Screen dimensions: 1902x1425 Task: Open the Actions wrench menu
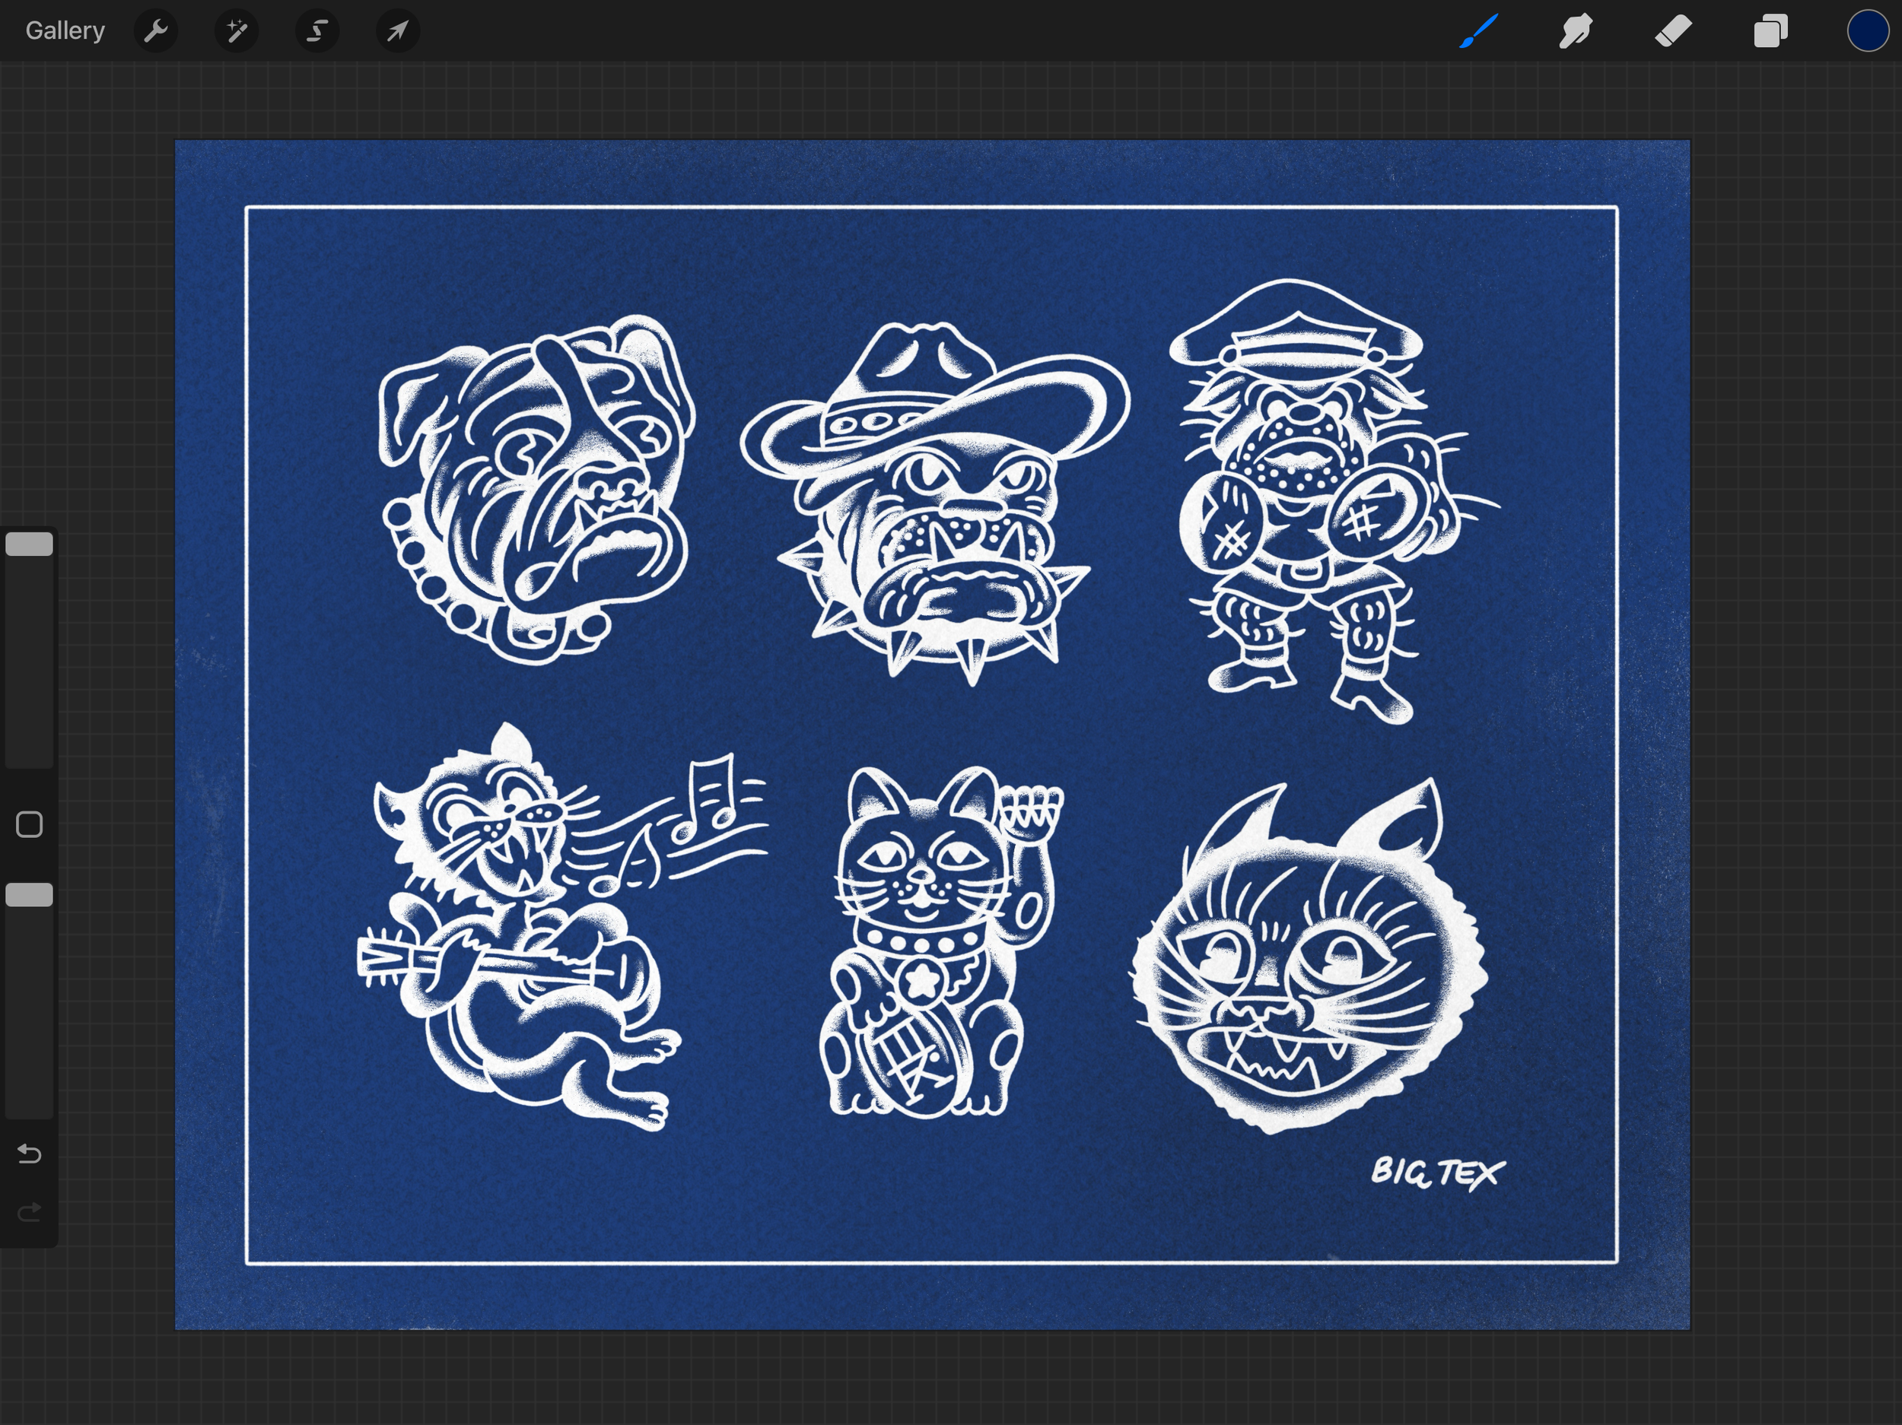[x=156, y=32]
